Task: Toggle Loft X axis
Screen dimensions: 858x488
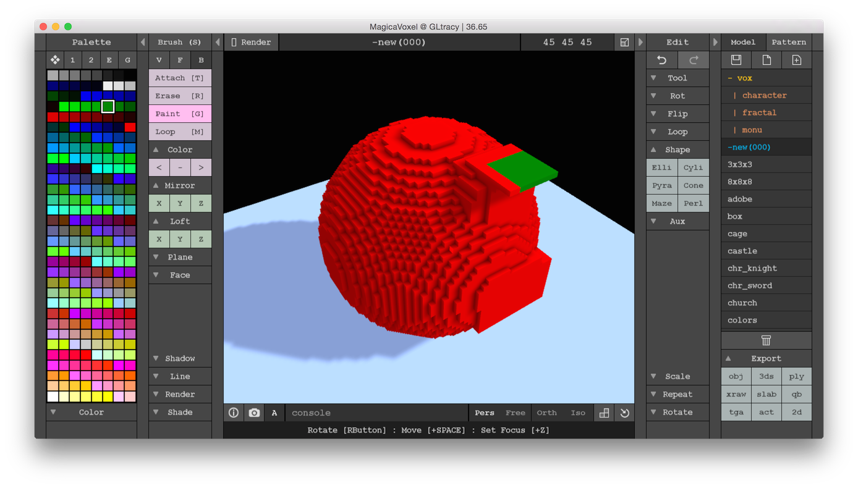Action: pyautogui.click(x=159, y=239)
